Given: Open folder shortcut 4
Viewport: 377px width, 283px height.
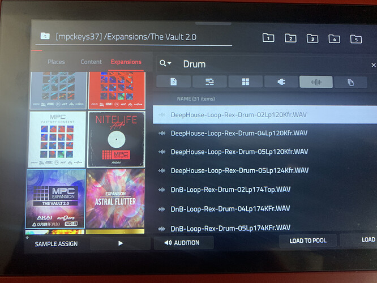Looking at the screenshot, I should tap(334, 38).
